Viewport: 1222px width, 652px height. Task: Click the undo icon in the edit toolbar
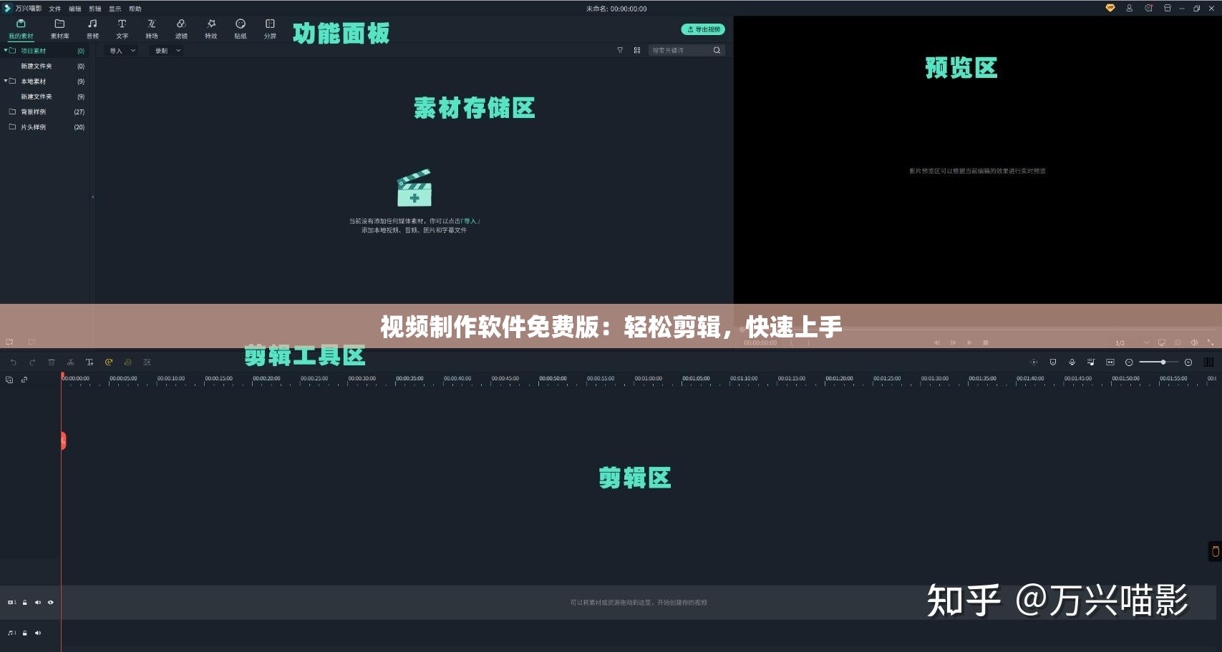pos(13,362)
